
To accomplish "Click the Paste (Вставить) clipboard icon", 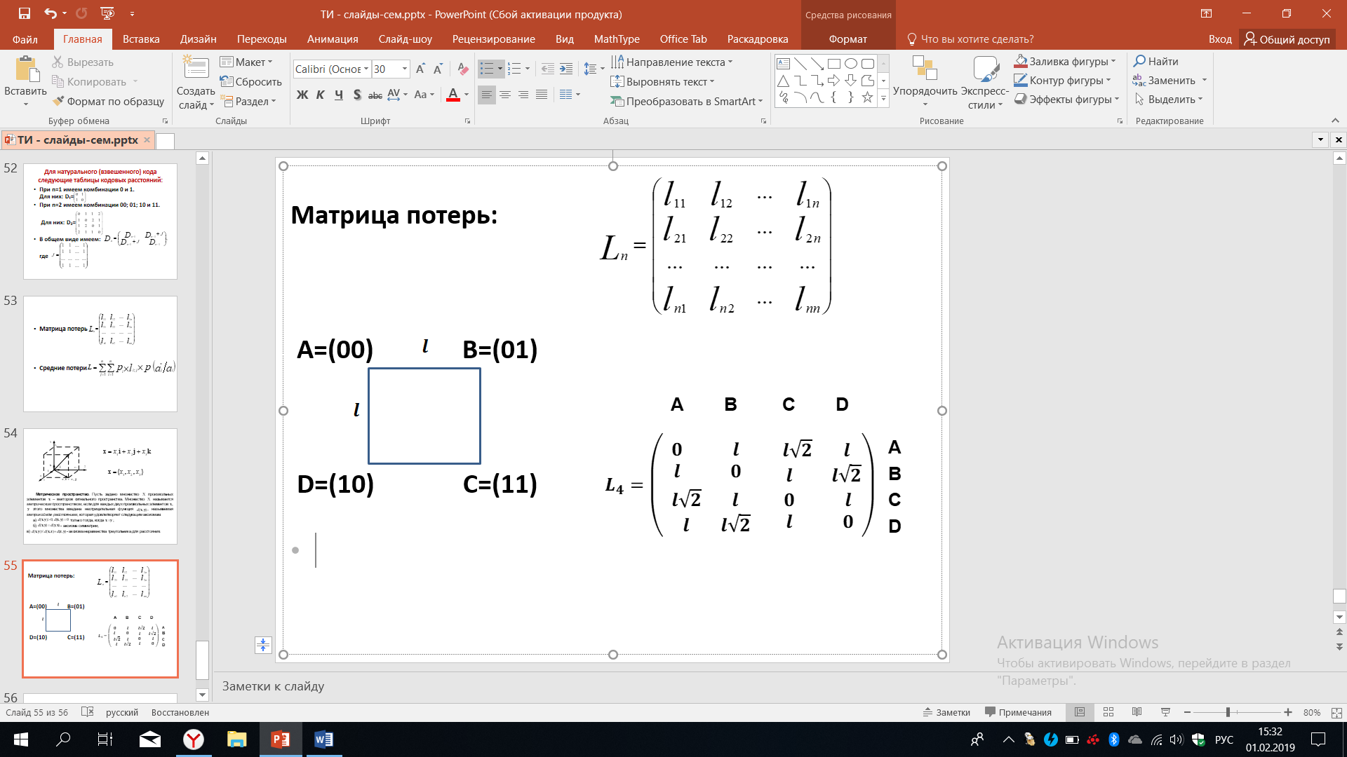I will click(x=26, y=70).
